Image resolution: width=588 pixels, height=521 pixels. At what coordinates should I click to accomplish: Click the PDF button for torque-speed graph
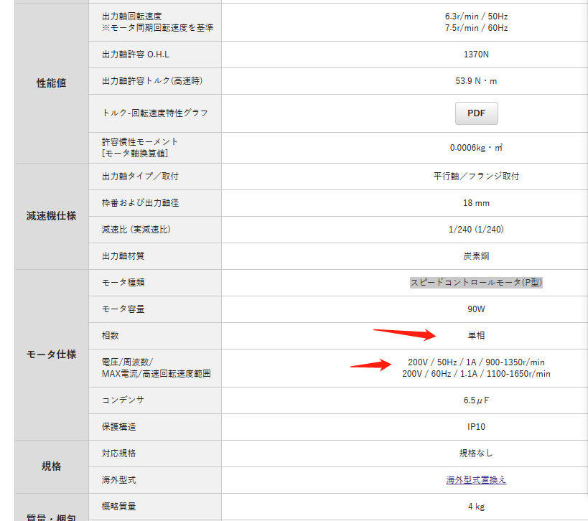point(476,113)
